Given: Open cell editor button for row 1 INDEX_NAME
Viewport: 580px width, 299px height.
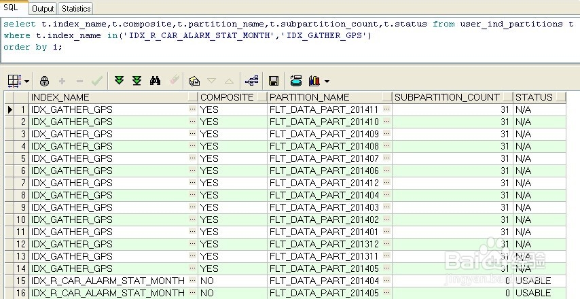Looking at the screenshot, I should coord(192,109).
